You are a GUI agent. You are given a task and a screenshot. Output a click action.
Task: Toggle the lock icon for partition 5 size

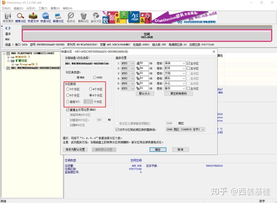click(138, 83)
